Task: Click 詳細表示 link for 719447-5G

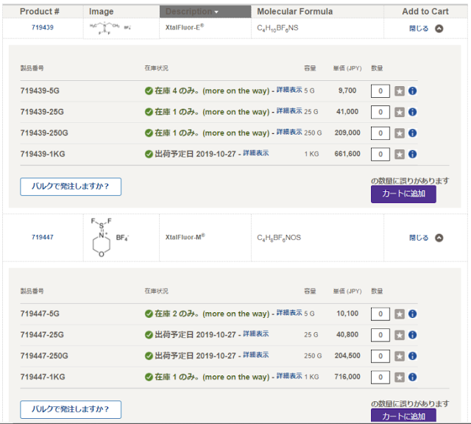Action: click(x=289, y=313)
